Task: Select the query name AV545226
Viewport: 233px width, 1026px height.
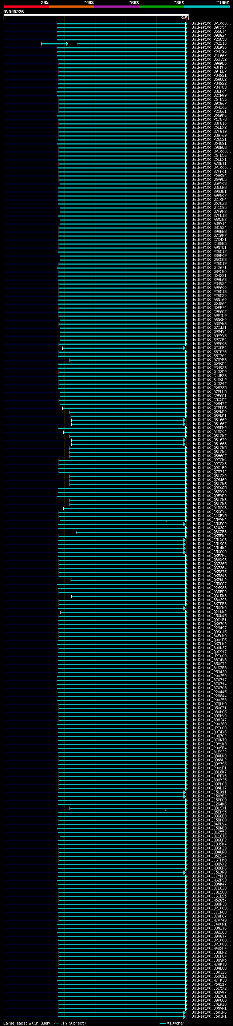Action: (13, 12)
